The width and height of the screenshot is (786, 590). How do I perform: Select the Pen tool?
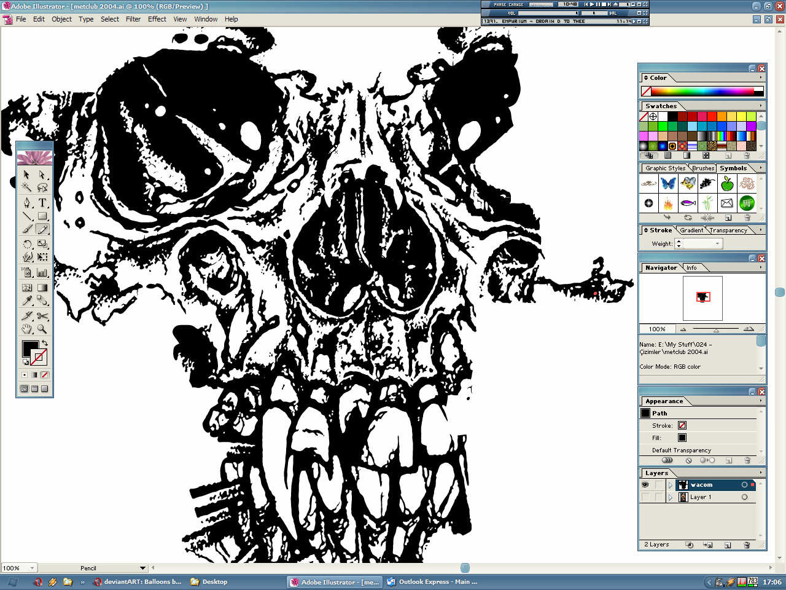coord(26,203)
